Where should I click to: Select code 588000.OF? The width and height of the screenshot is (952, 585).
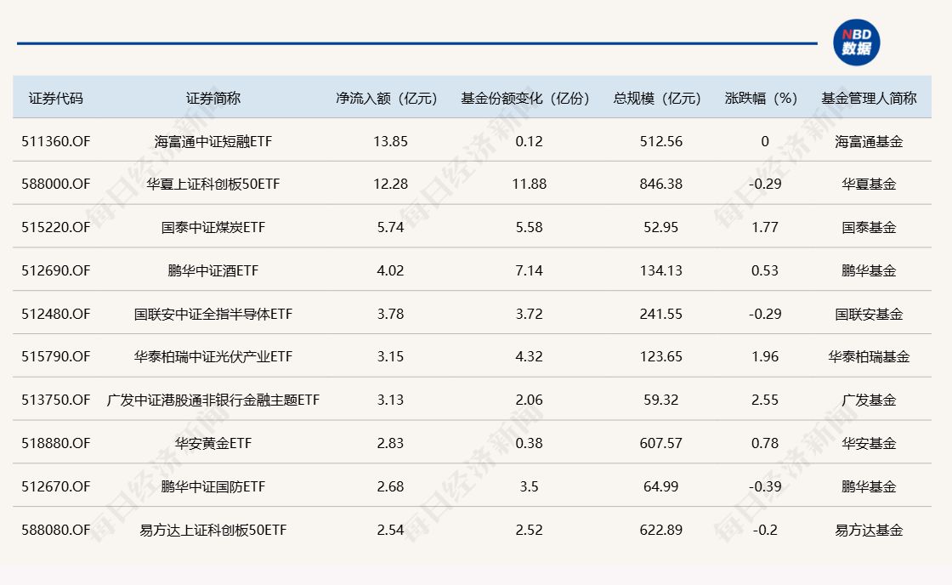(x=56, y=184)
